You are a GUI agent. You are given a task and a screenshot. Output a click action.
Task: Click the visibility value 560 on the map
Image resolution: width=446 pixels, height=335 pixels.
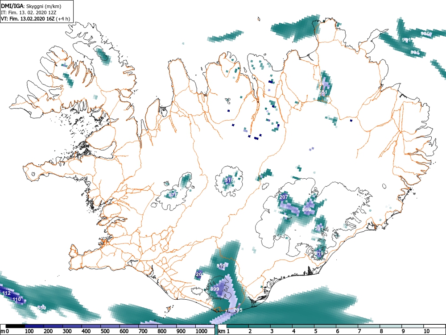tap(306, 209)
